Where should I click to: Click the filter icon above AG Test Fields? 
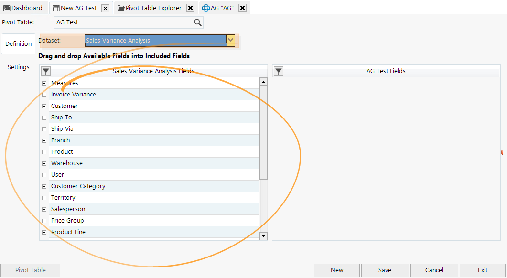coord(279,71)
